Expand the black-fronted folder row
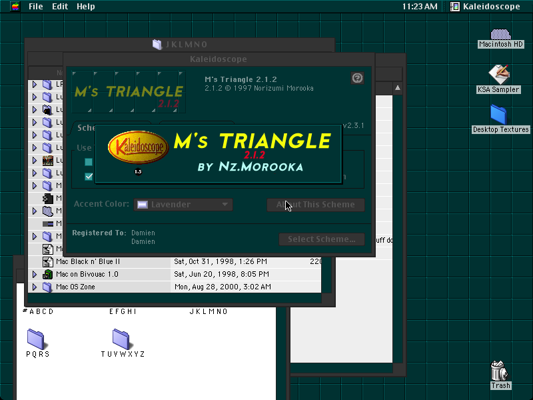Viewport: 533px width, 400px height. 35,109
